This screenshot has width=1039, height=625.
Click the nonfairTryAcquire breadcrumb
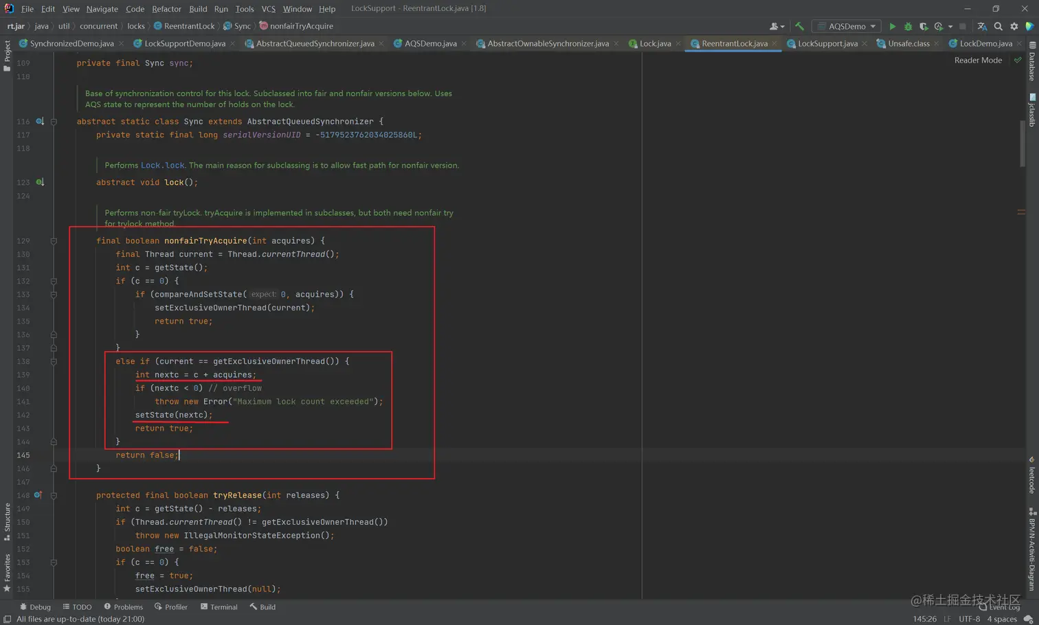[x=296, y=26]
